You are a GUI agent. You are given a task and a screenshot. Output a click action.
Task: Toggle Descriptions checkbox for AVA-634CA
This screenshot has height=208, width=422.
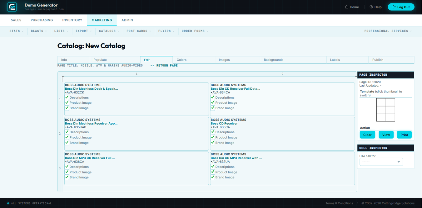coord(213,97)
